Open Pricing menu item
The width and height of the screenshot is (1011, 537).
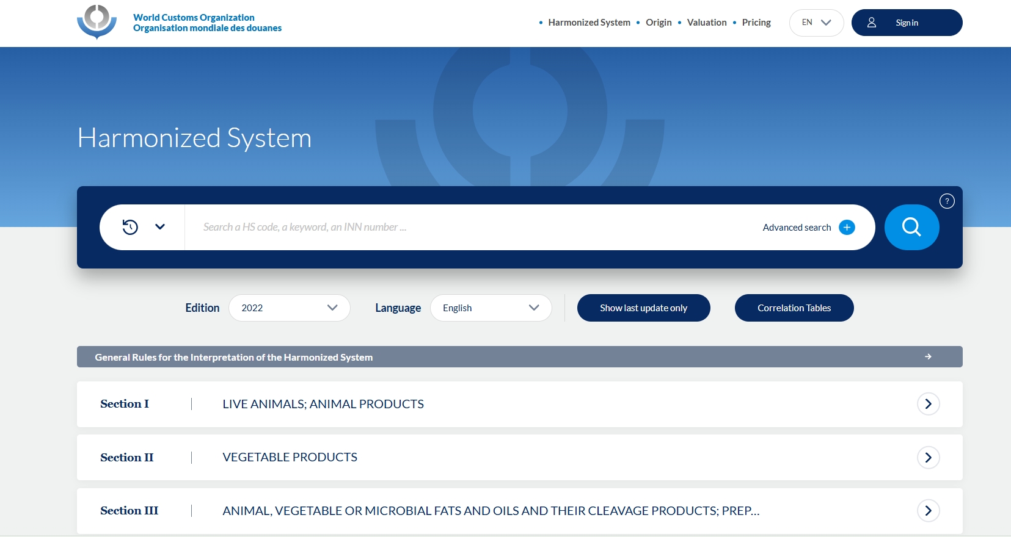[756, 23]
